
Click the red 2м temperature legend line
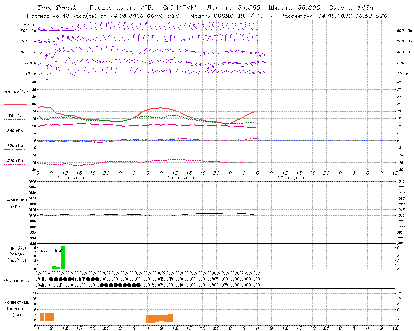coord(15,104)
